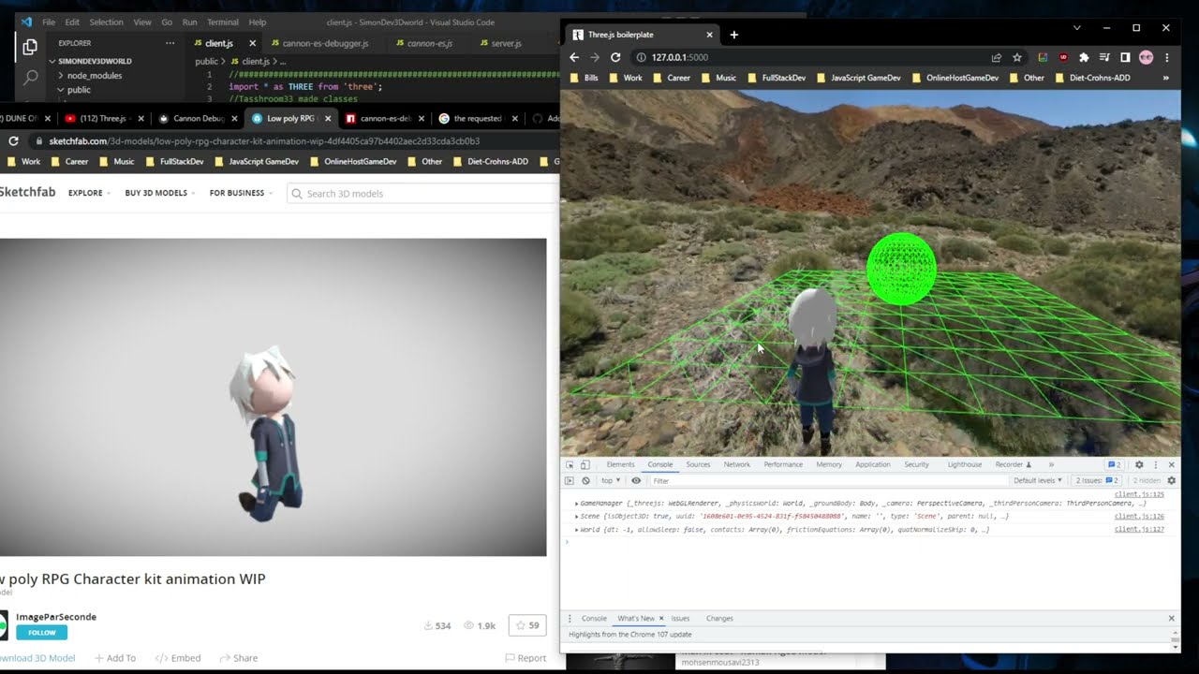
Task: Show more DevTools tabs with chevrons
Action: (1051, 464)
